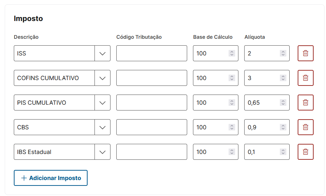This screenshot has width=326, height=196.
Task: Focus the Código Tributação field for PIS CUMULATIVO
Action: (x=152, y=103)
